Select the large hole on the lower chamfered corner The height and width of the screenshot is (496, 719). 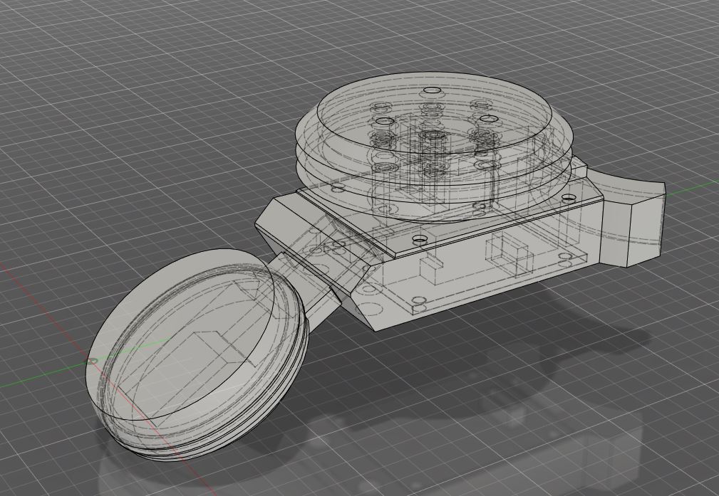[371, 290]
